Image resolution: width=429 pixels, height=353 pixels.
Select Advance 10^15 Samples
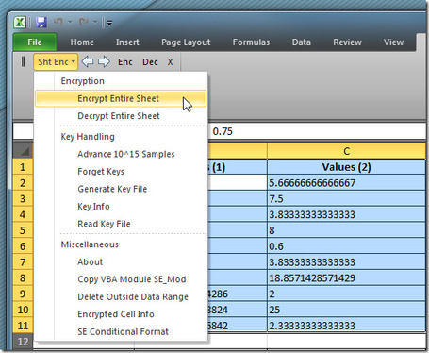(x=121, y=154)
